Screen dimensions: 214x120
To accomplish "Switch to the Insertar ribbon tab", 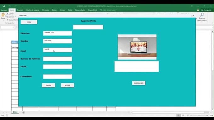I will click(20, 10).
